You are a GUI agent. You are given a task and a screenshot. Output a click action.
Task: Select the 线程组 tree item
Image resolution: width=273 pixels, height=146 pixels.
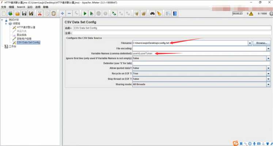click(x=16, y=23)
